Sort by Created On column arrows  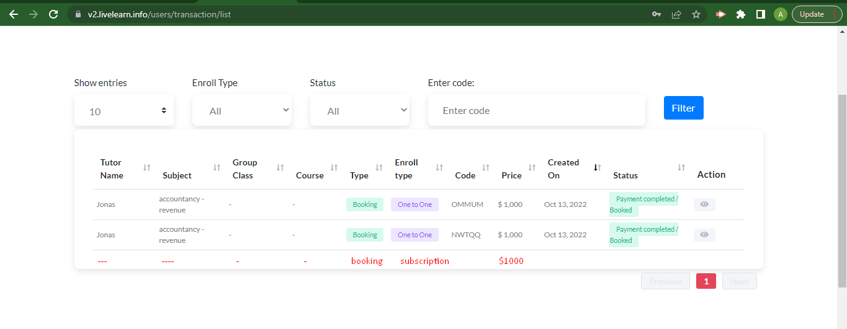[598, 168]
